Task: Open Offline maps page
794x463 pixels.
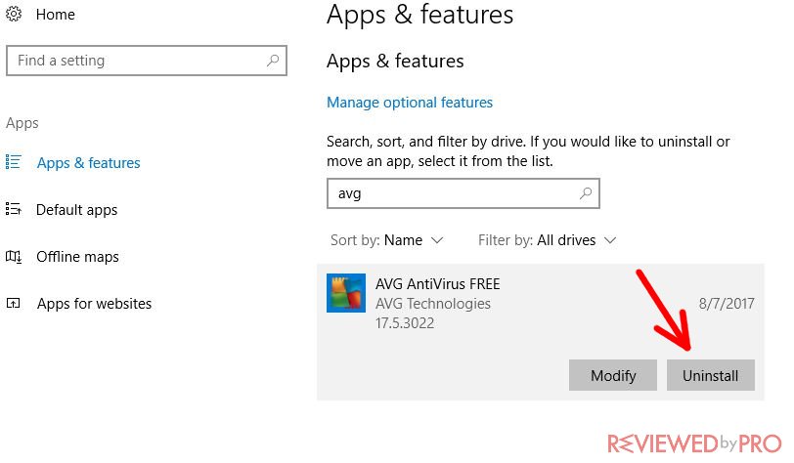Action: point(77,257)
